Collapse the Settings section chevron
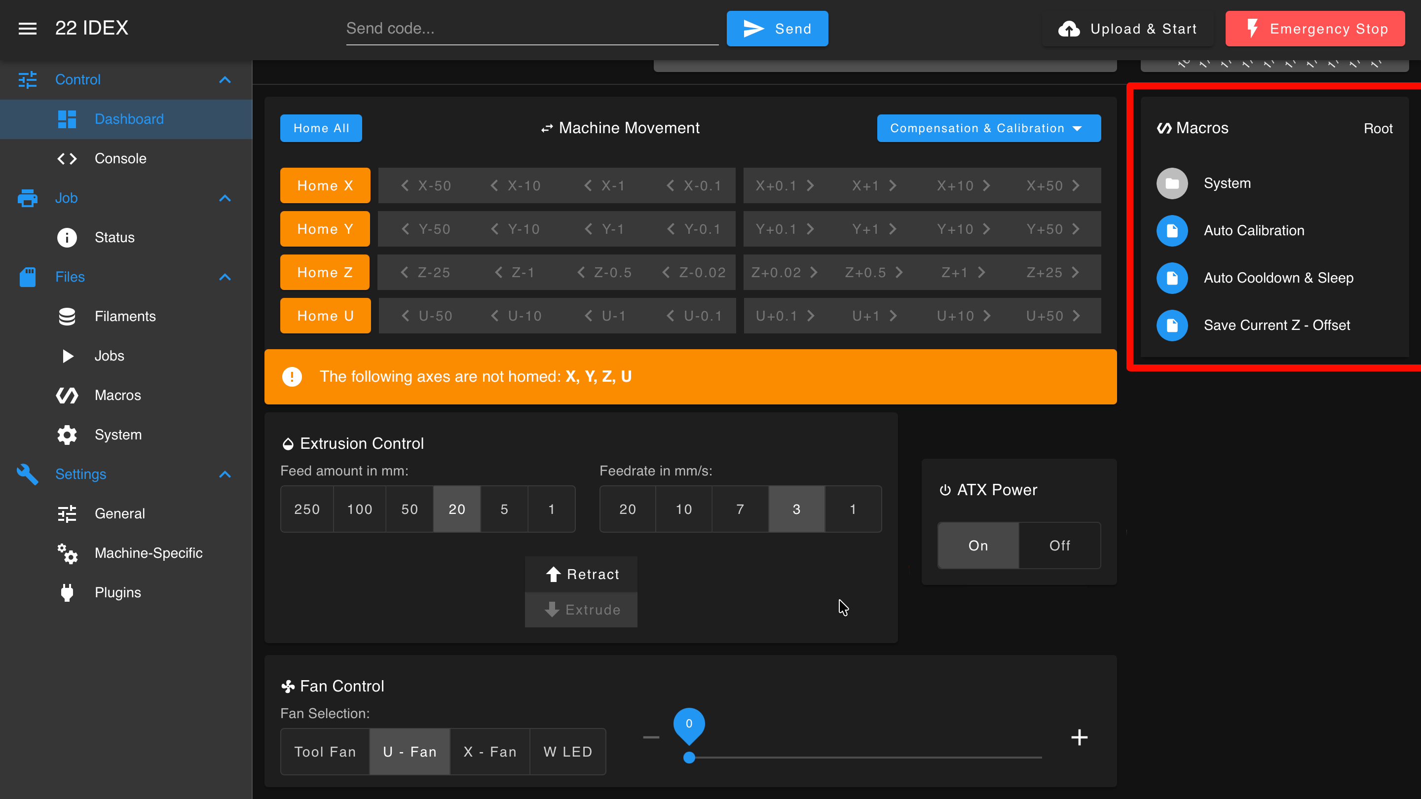 224,474
